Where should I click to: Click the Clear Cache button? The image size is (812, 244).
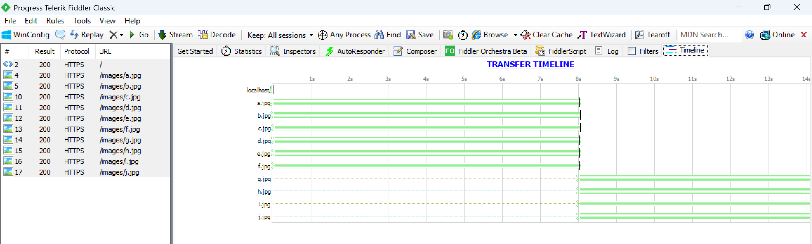(x=546, y=35)
